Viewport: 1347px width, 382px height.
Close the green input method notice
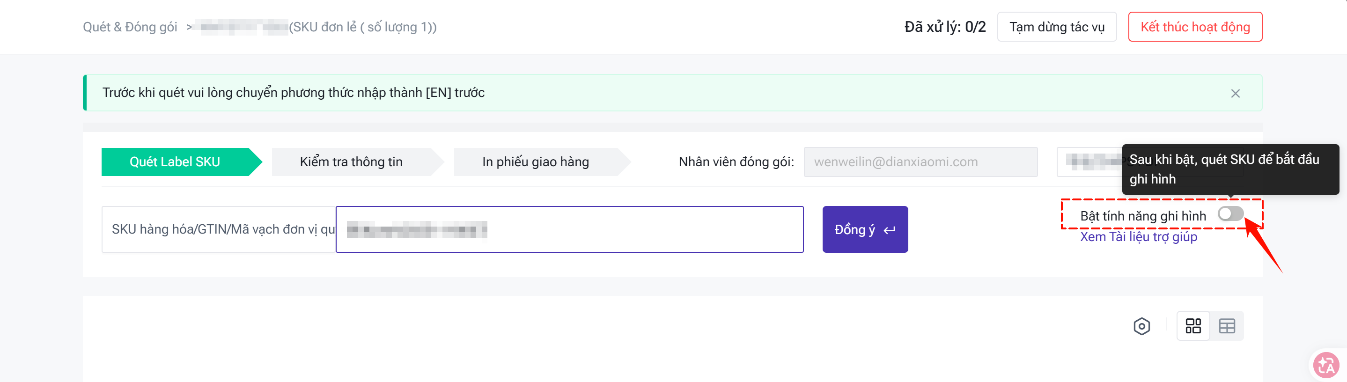(1235, 93)
